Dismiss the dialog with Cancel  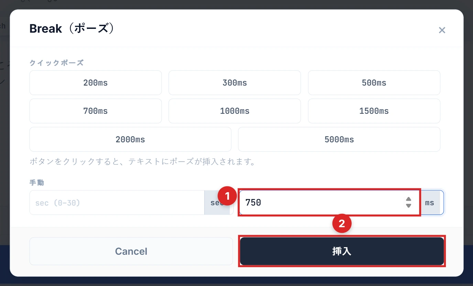coord(131,251)
